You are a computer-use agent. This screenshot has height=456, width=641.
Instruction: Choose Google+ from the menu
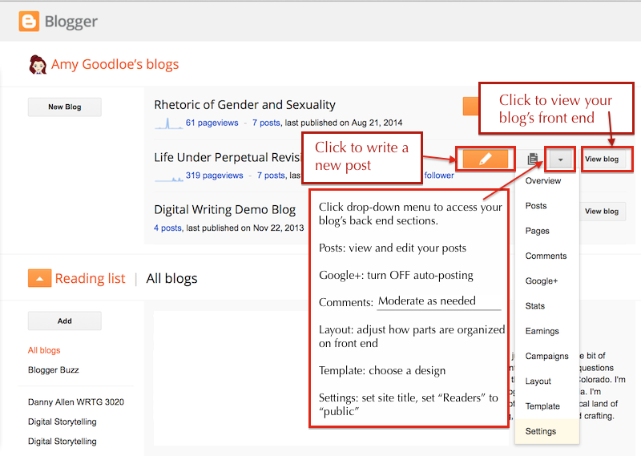pos(542,281)
